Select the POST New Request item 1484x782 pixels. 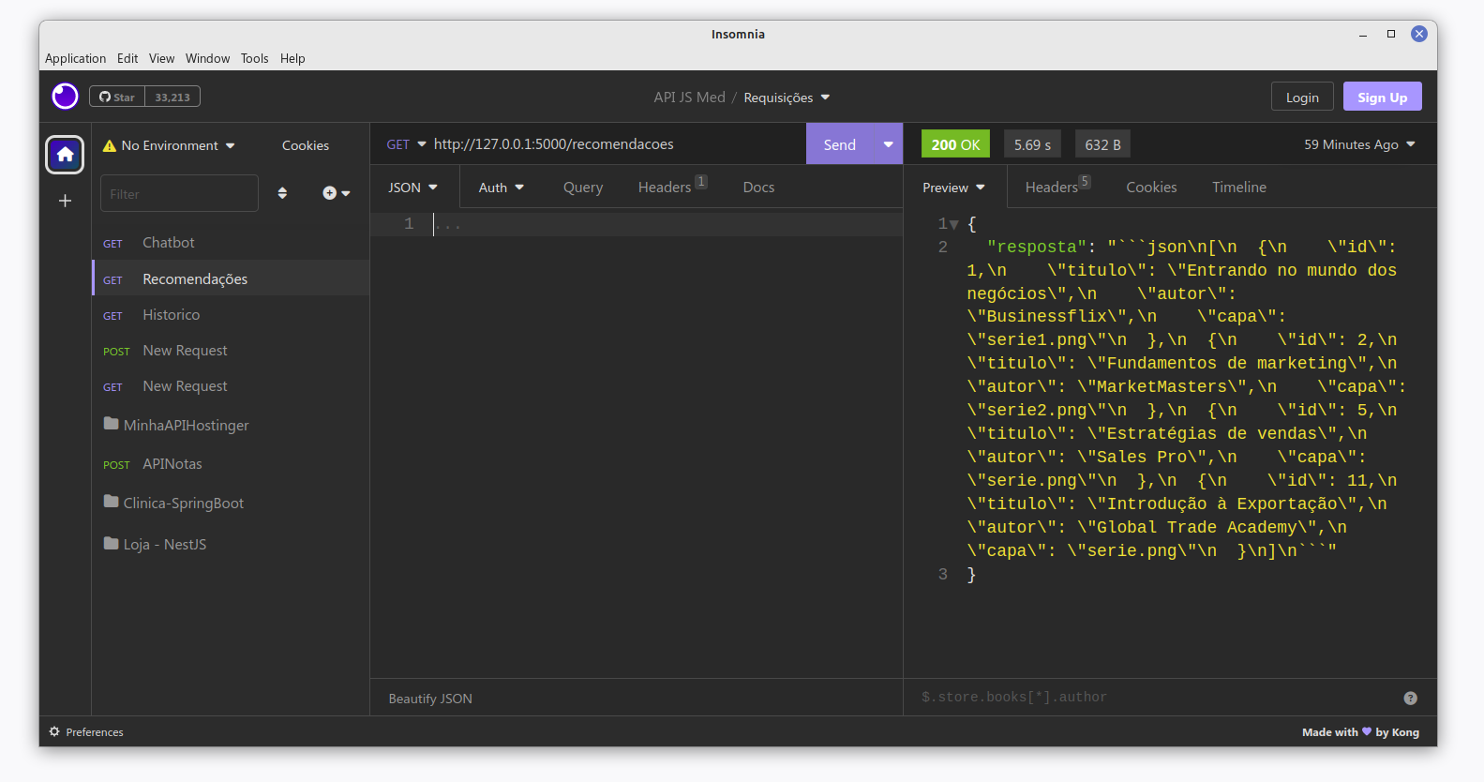click(x=231, y=351)
